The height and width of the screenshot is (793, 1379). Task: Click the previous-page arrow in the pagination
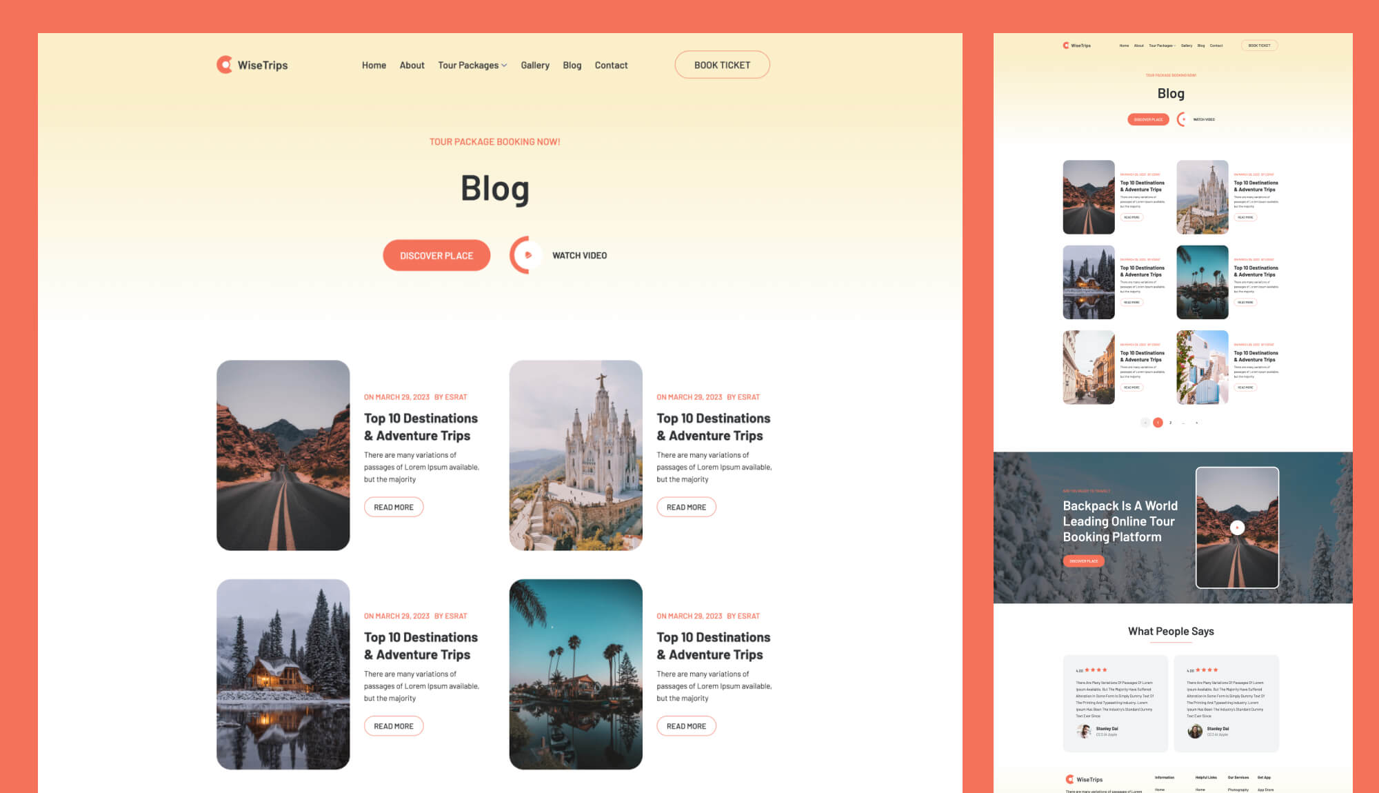pos(1145,423)
